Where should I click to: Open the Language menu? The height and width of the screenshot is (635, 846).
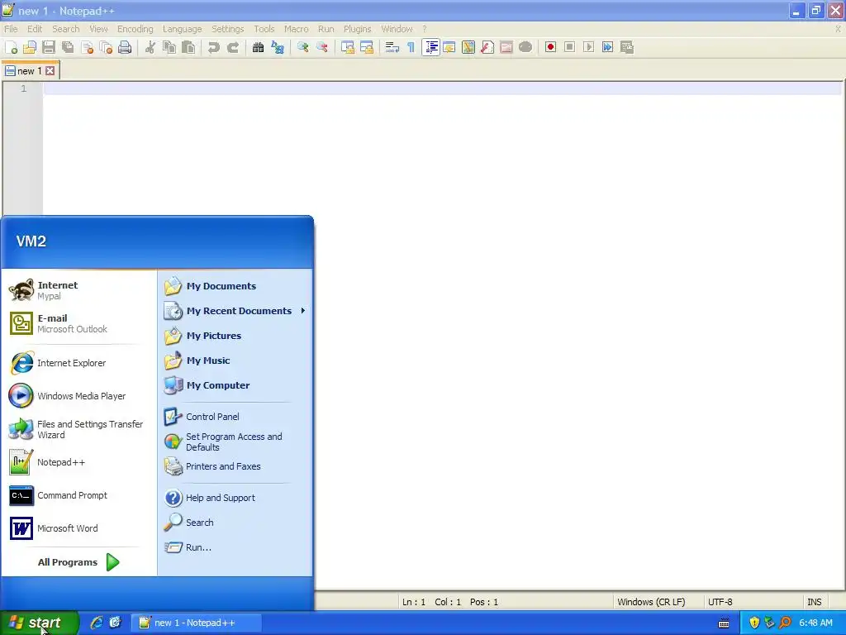183,29
